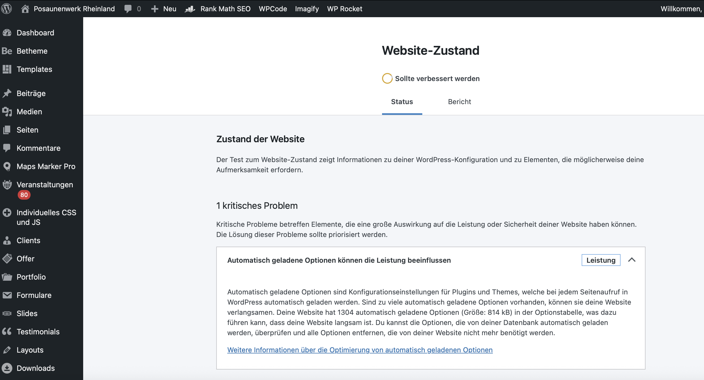This screenshot has height=380, width=704.
Task: Click the Kommentare speech bubble icon
Action: pyautogui.click(x=7, y=148)
